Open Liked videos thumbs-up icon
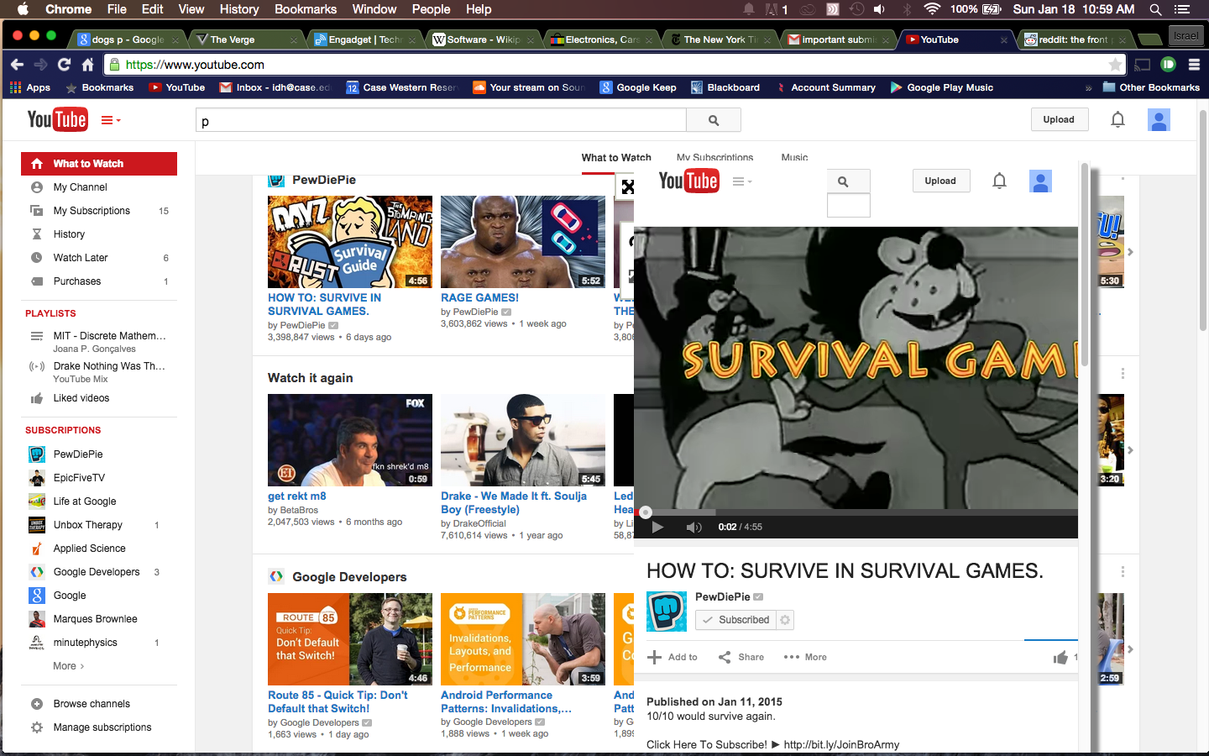Viewport: 1209px width, 756px height. (x=37, y=398)
